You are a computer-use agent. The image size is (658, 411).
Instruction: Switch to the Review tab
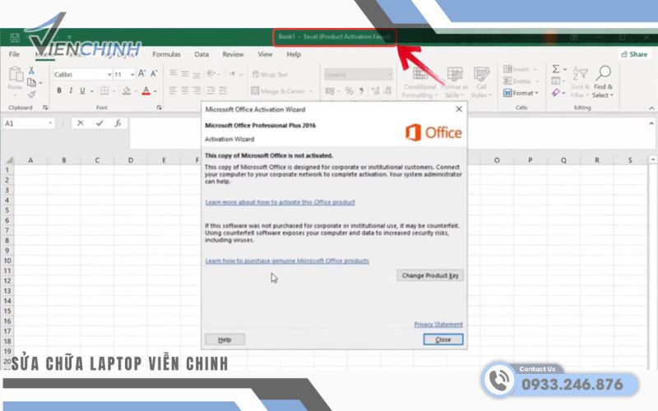click(x=233, y=54)
